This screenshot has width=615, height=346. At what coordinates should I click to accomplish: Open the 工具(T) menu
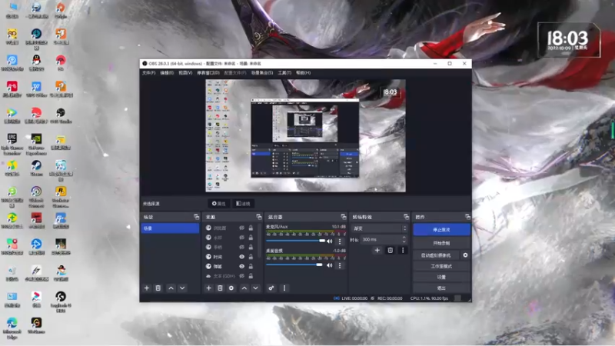284,73
